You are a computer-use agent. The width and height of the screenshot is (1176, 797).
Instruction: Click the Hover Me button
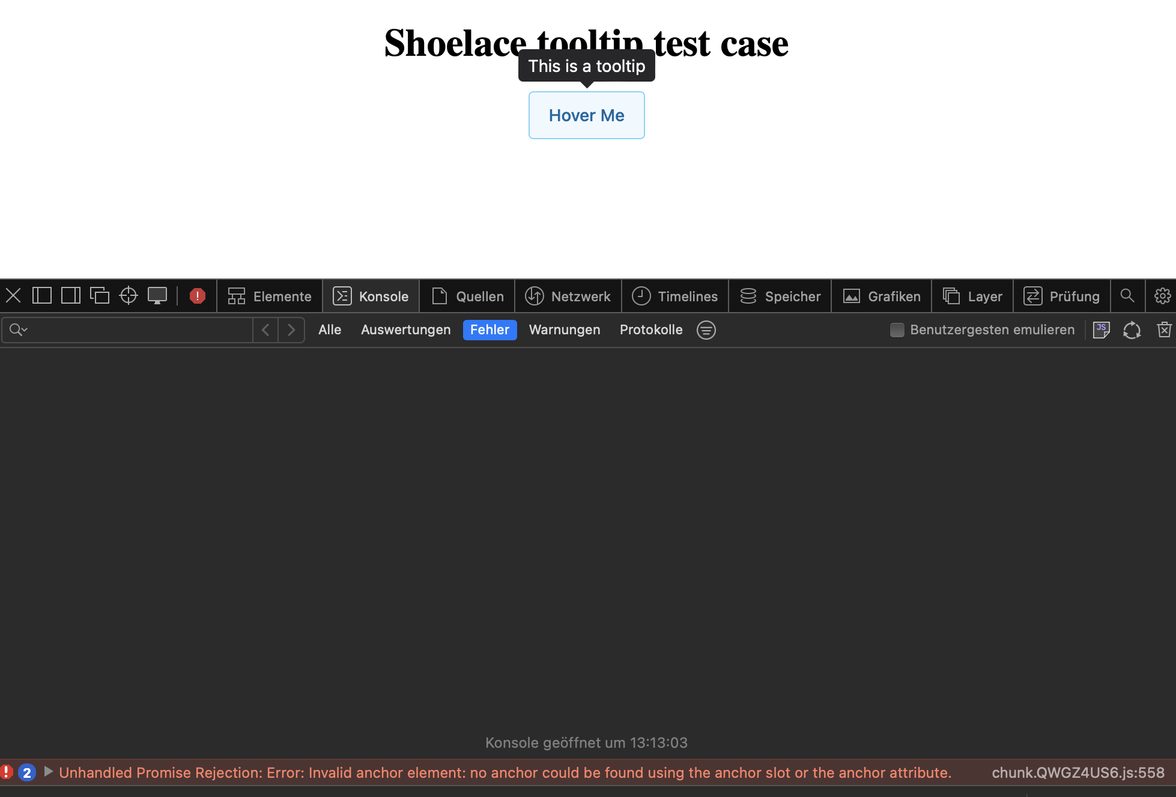pyautogui.click(x=586, y=115)
